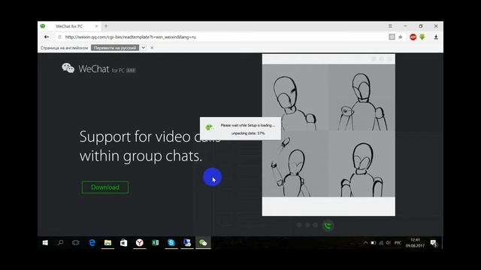Launch Microsoft Edge from the taskbar
Image resolution: width=481 pixels, height=270 pixels.
pyautogui.click(x=92, y=243)
